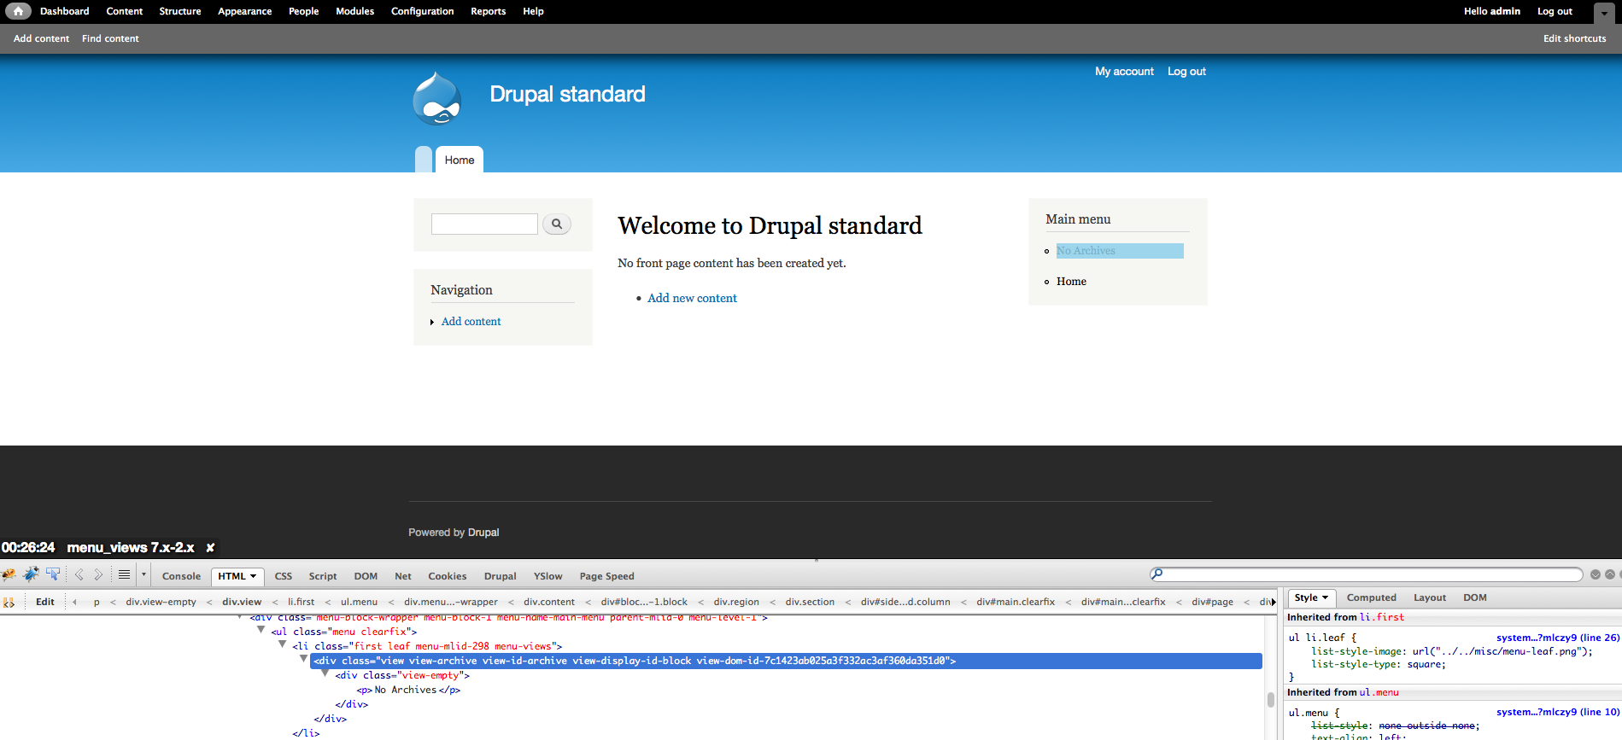The width and height of the screenshot is (1622, 740).
Task: Open the Appearance admin menu
Action: pyautogui.click(x=245, y=11)
